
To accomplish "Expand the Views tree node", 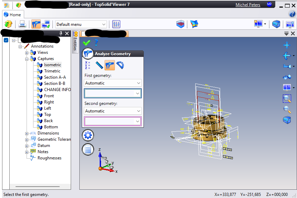I will pos(27,53).
